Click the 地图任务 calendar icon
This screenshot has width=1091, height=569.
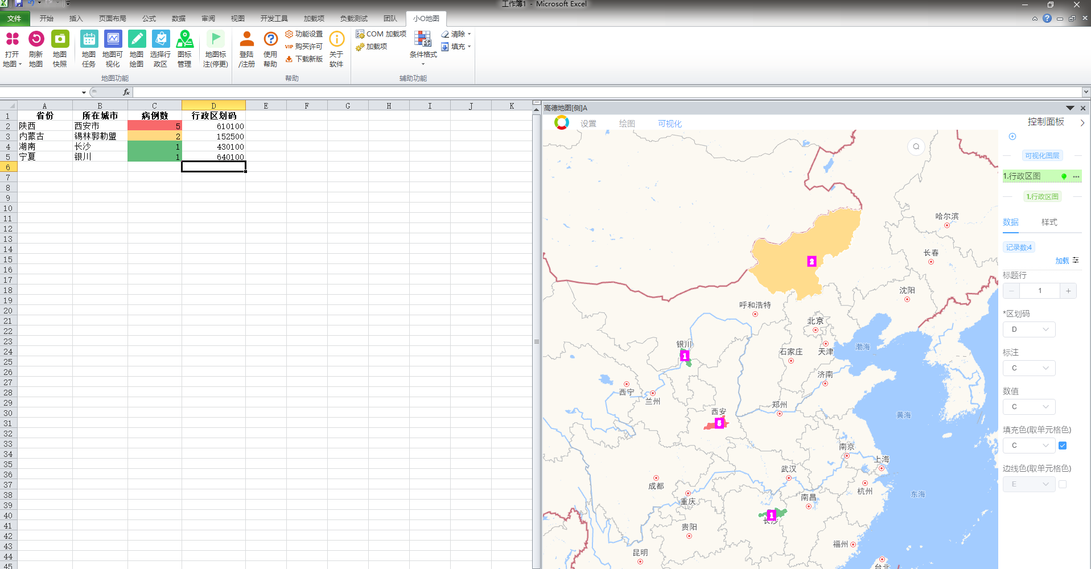[89, 40]
